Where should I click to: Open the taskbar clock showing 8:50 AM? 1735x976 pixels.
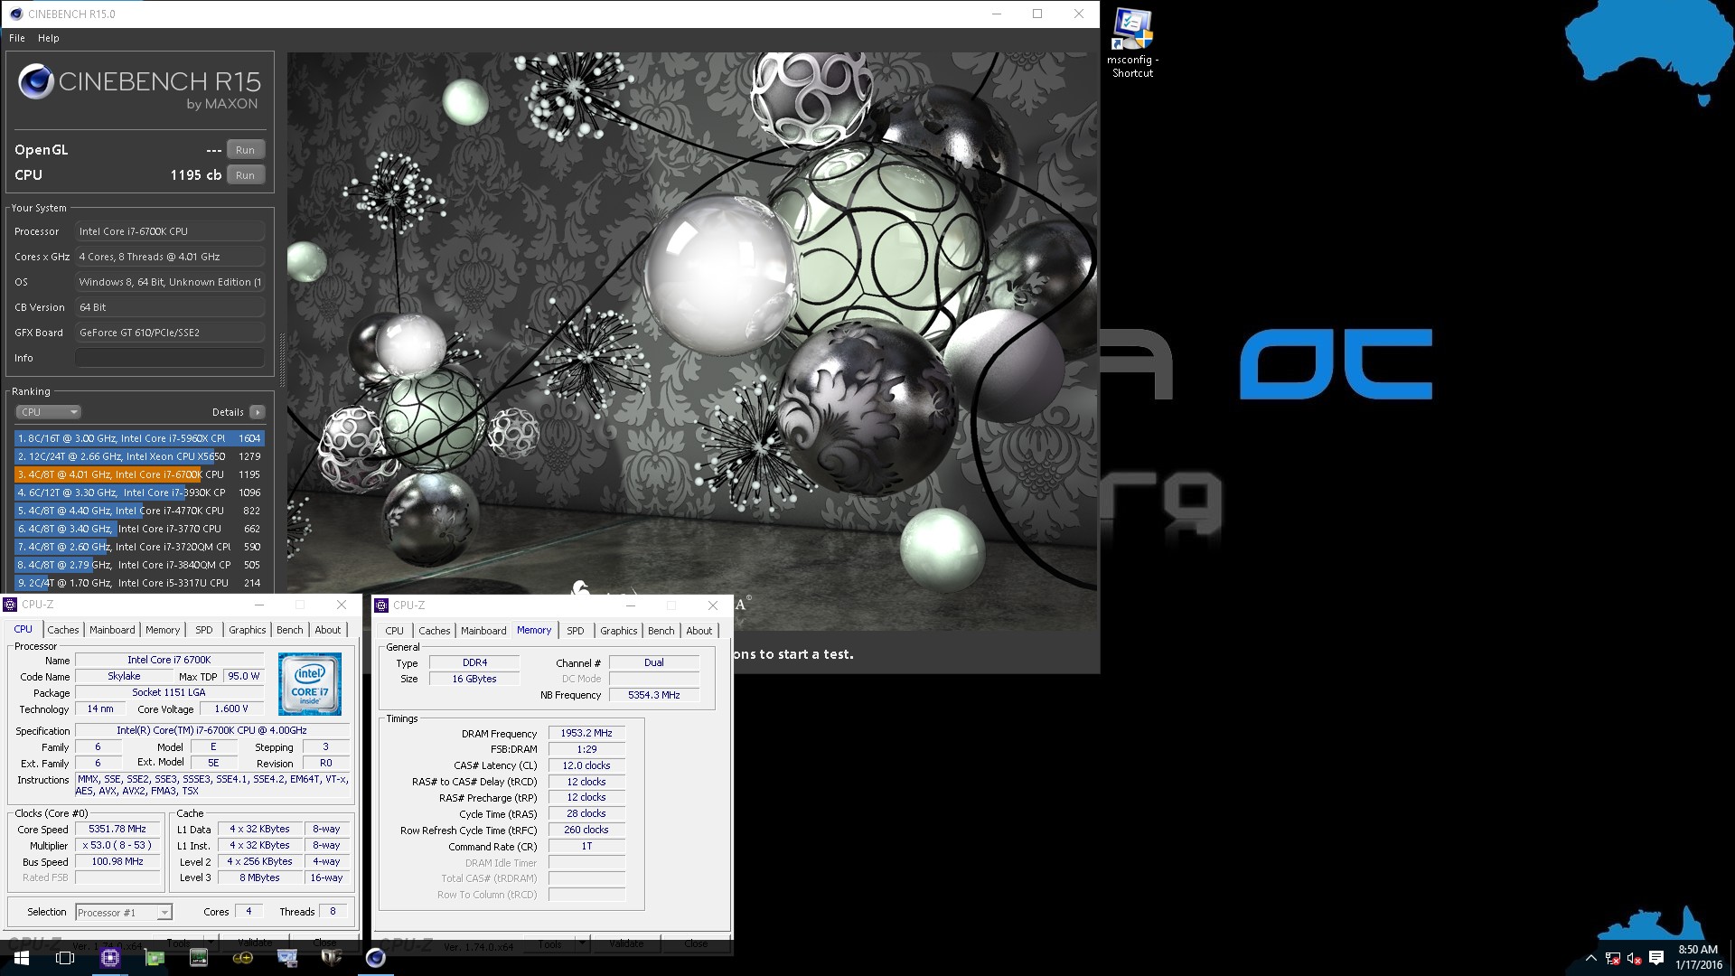click(1698, 958)
